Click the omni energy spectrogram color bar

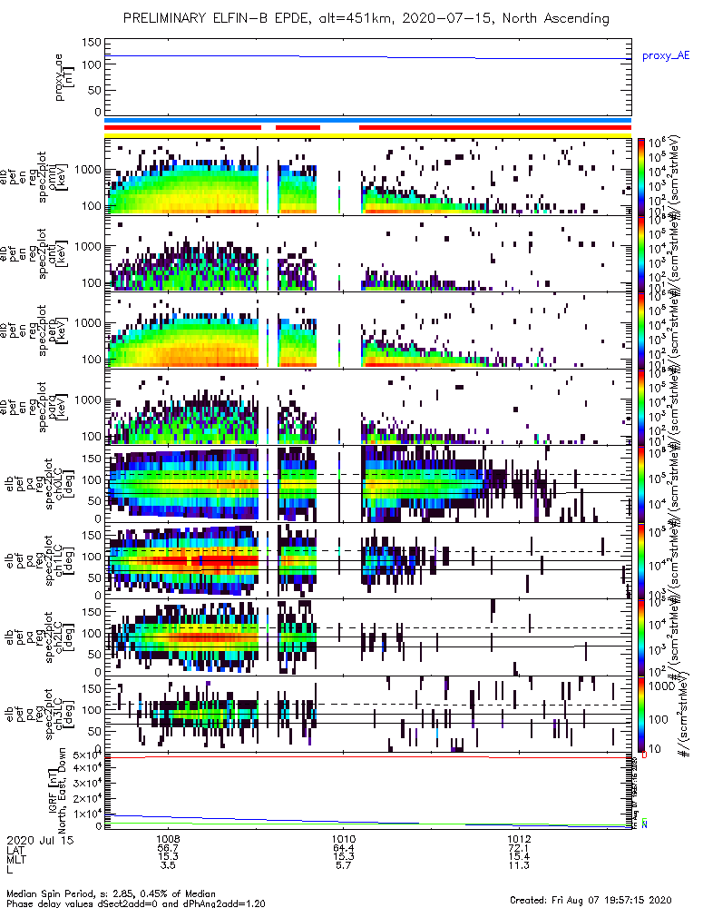pos(640,176)
